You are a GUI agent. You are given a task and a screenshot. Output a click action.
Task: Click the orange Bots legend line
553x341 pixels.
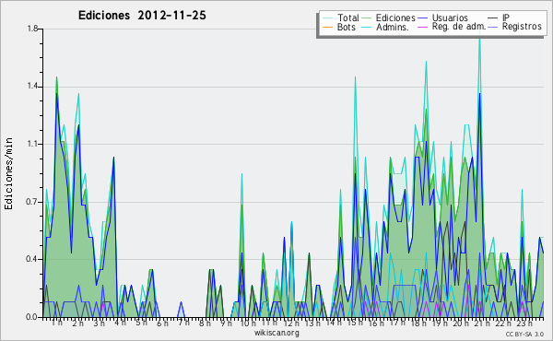coord(327,27)
